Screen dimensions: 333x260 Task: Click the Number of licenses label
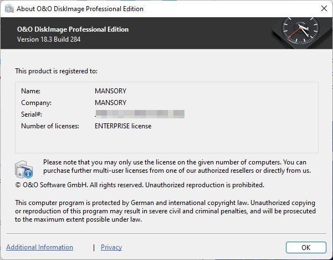pyautogui.click(x=50, y=126)
